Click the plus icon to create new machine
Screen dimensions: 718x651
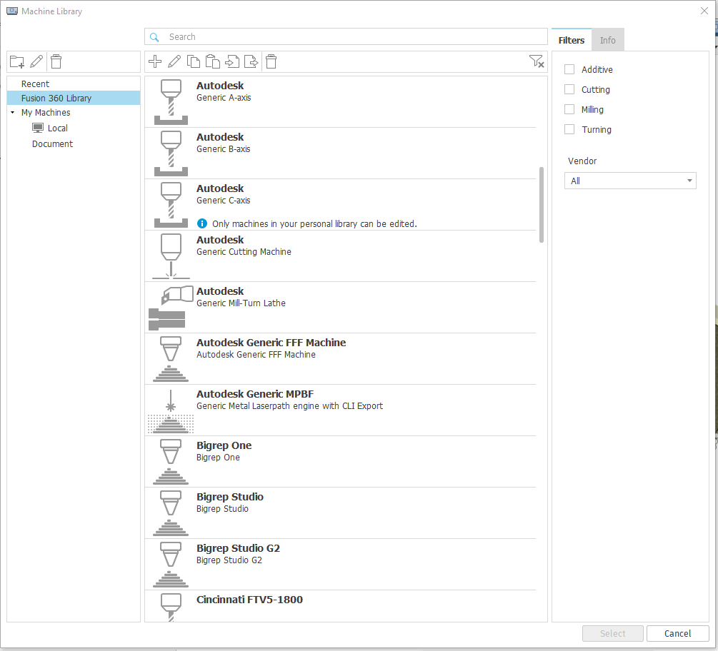[x=155, y=61]
